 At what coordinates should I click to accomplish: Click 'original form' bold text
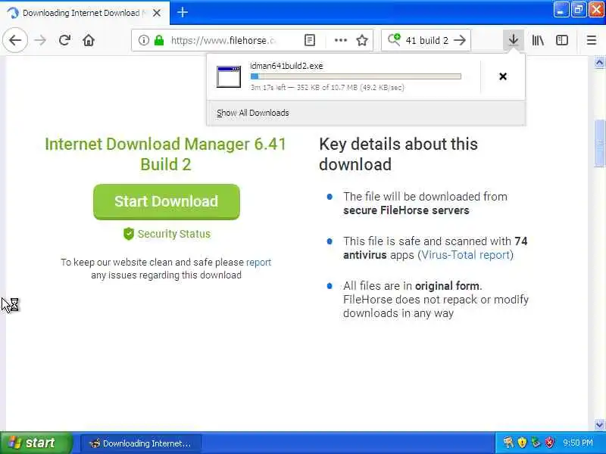point(447,286)
